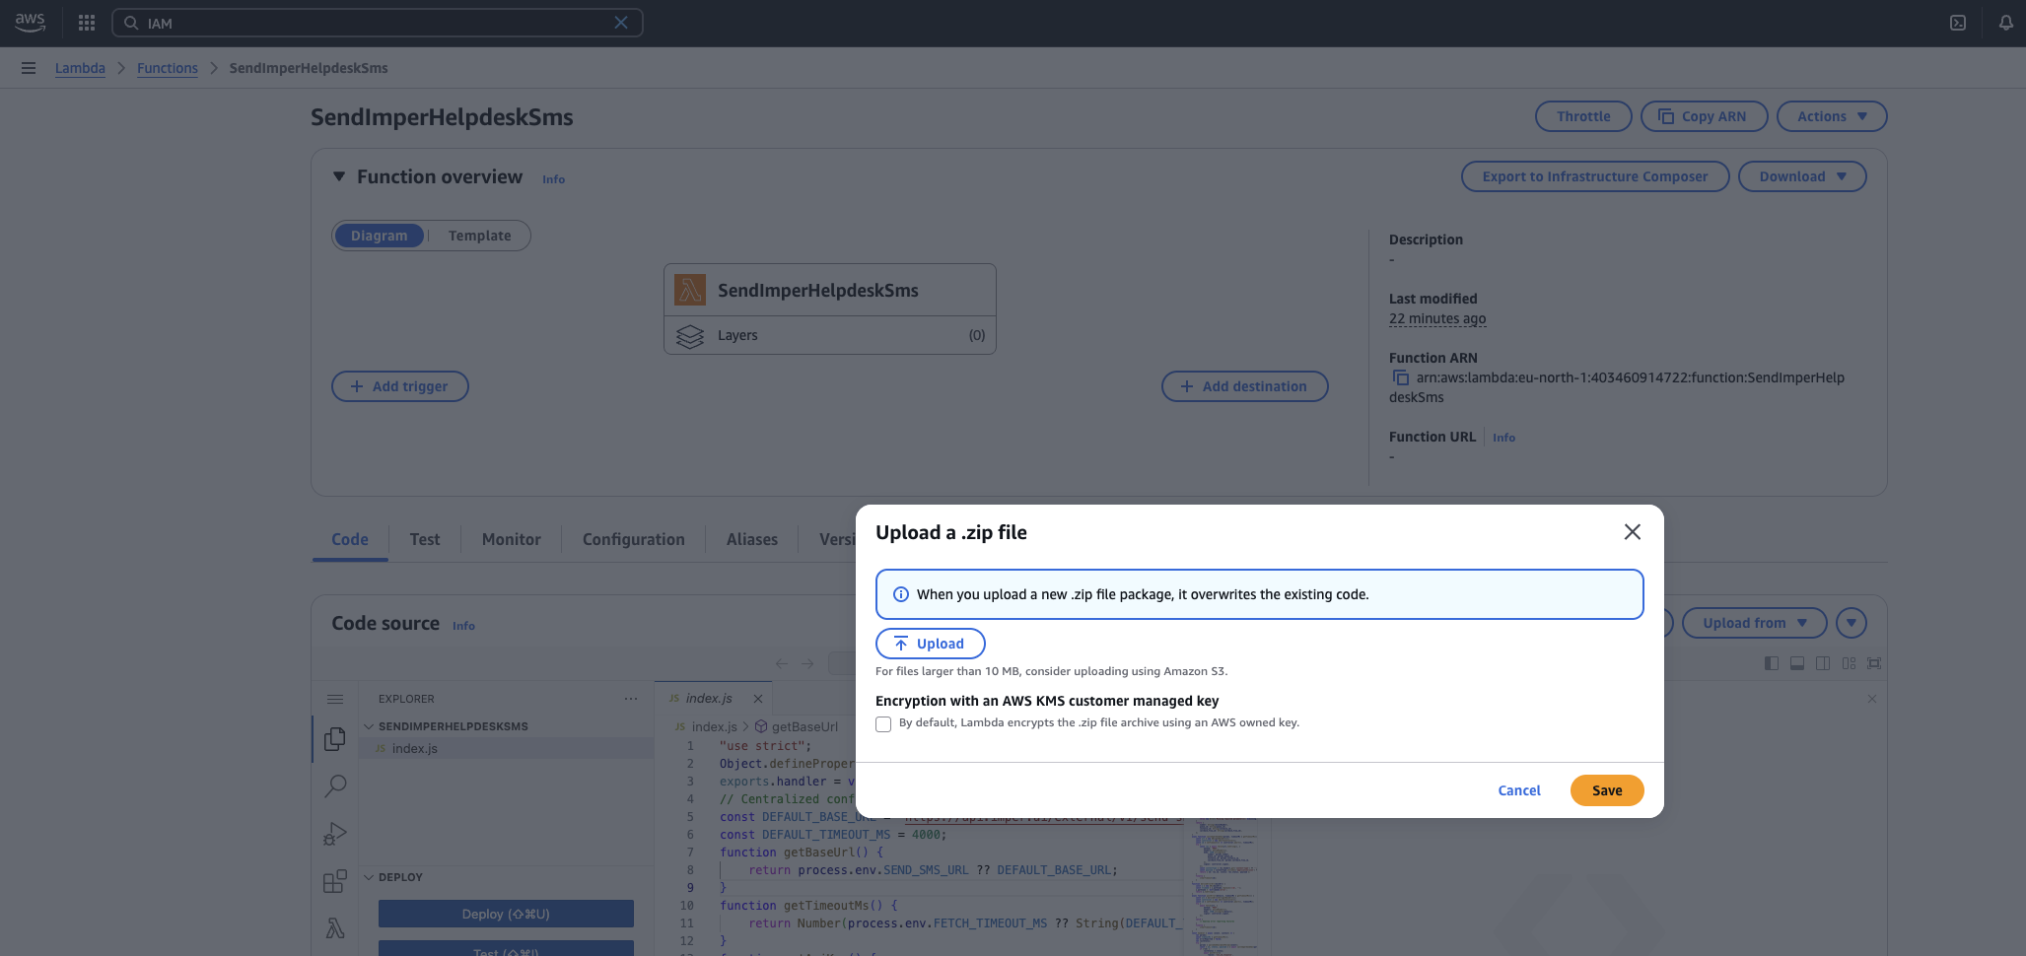Viewport: 2026px width, 956px height.
Task: Open the Search icon in the editor sidebar
Action: coord(335,785)
